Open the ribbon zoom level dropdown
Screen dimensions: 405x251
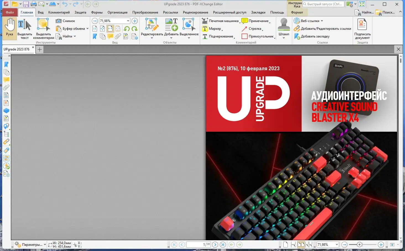[128, 21]
